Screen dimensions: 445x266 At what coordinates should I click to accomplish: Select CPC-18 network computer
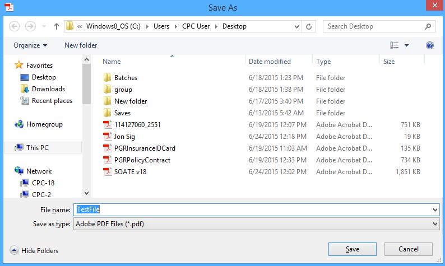click(43, 183)
